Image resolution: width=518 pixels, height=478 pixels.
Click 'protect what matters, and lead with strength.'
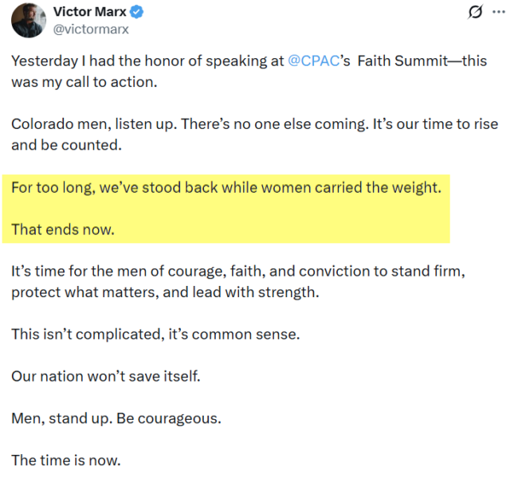tap(165, 292)
